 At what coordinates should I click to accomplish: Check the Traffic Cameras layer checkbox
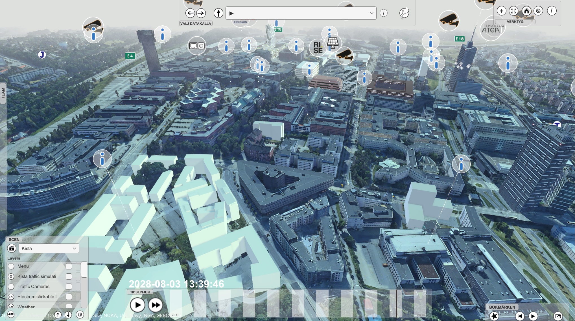pos(69,287)
